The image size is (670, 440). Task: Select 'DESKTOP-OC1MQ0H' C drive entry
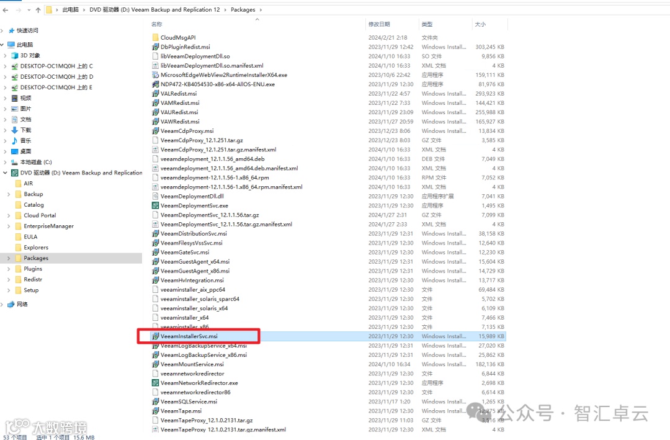click(56, 66)
